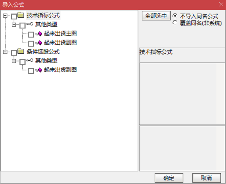Click the 条件选股公式 folder icon

pyautogui.click(x=21, y=51)
